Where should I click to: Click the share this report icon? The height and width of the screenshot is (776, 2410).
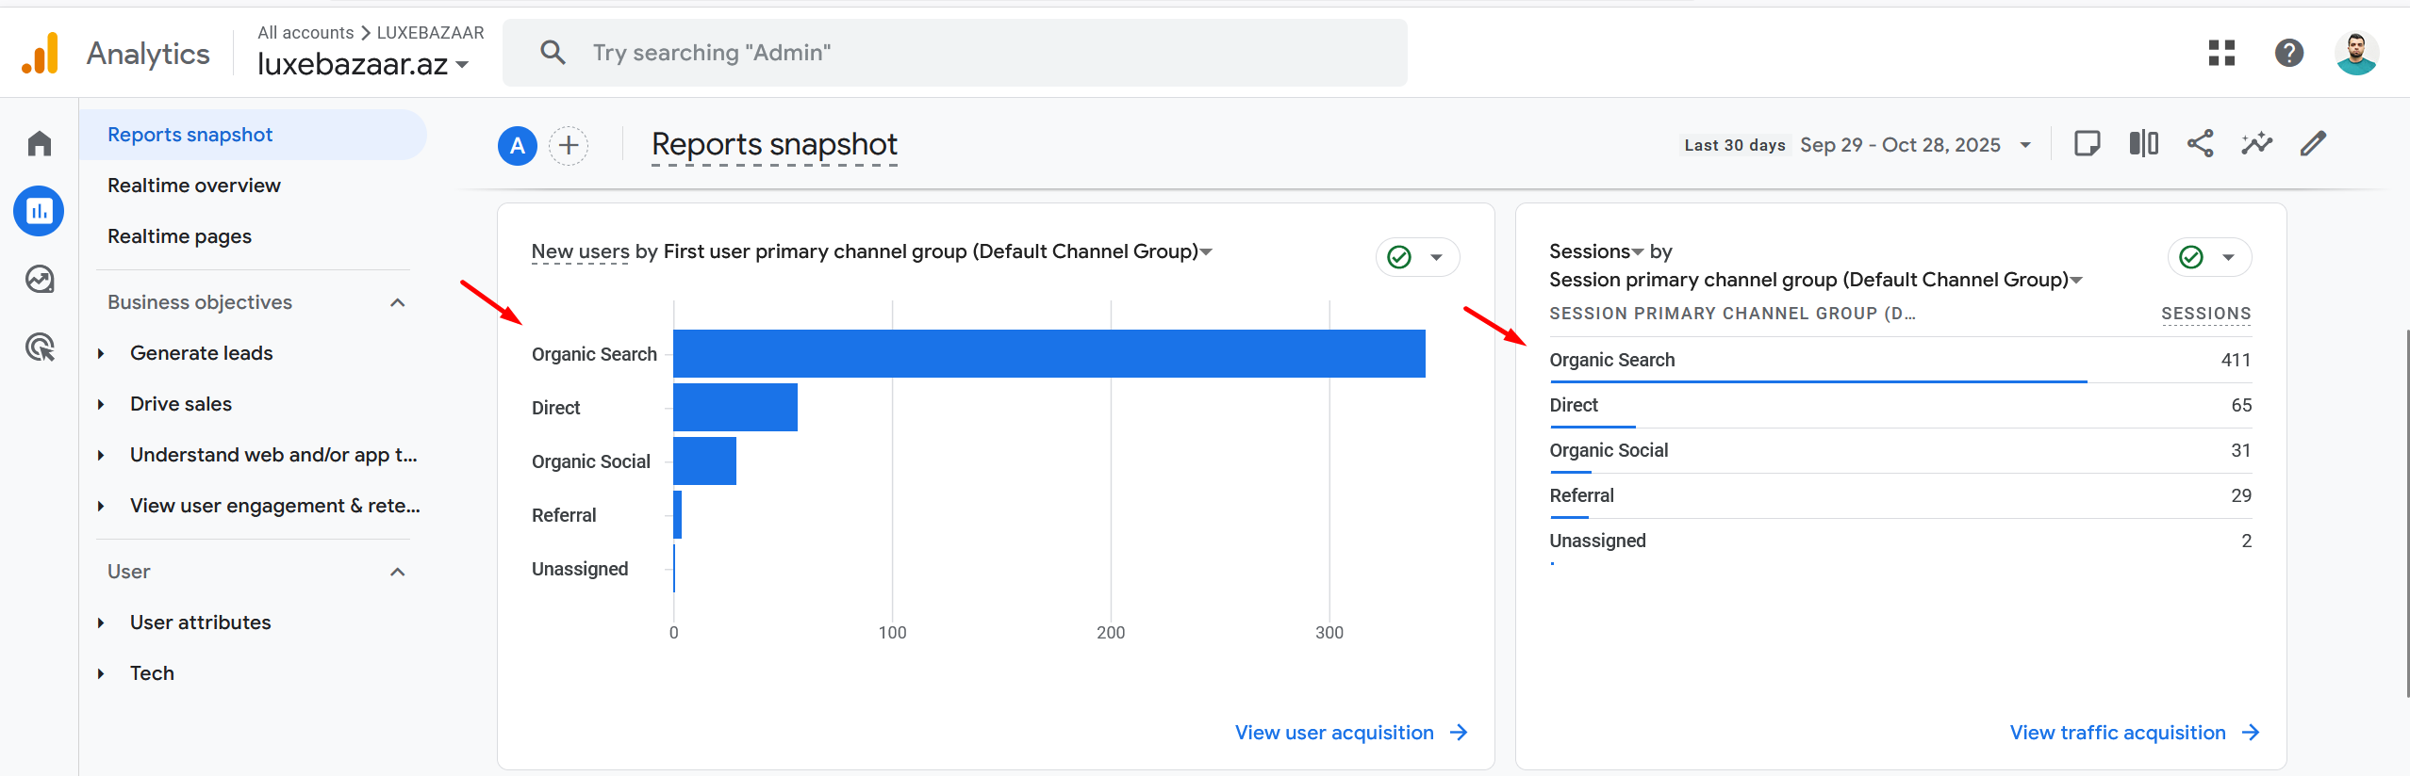tap(2200, 144)
